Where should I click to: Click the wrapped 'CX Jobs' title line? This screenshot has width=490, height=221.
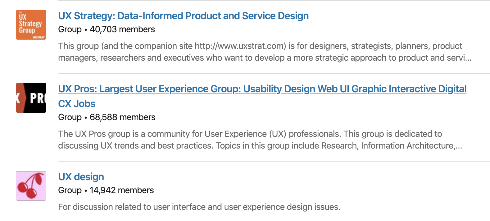pyautogui.click(x=77, y=104)
